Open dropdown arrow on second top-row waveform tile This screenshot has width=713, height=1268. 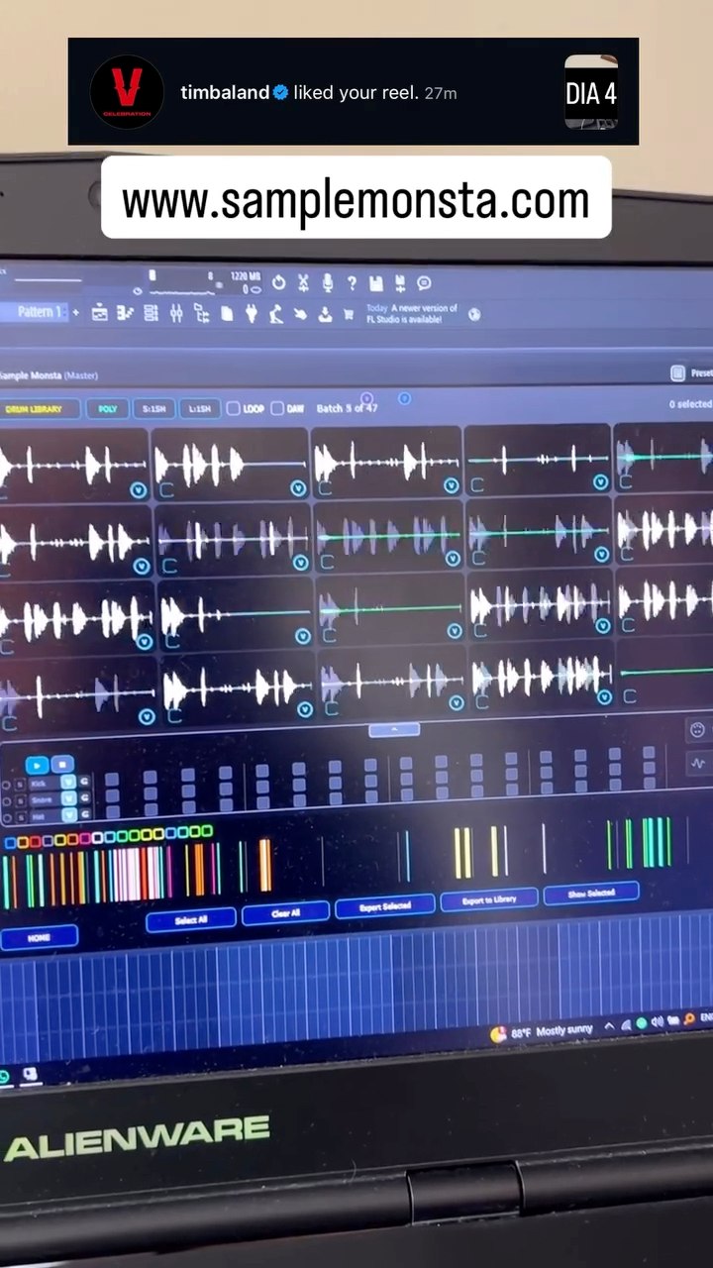click(298, 488)
